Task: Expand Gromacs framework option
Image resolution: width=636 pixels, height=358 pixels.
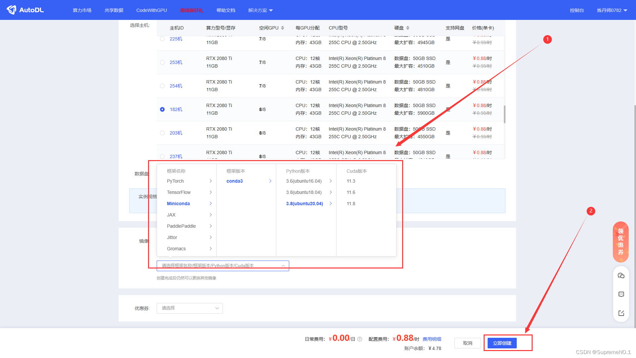Action: tap(186, 249)
